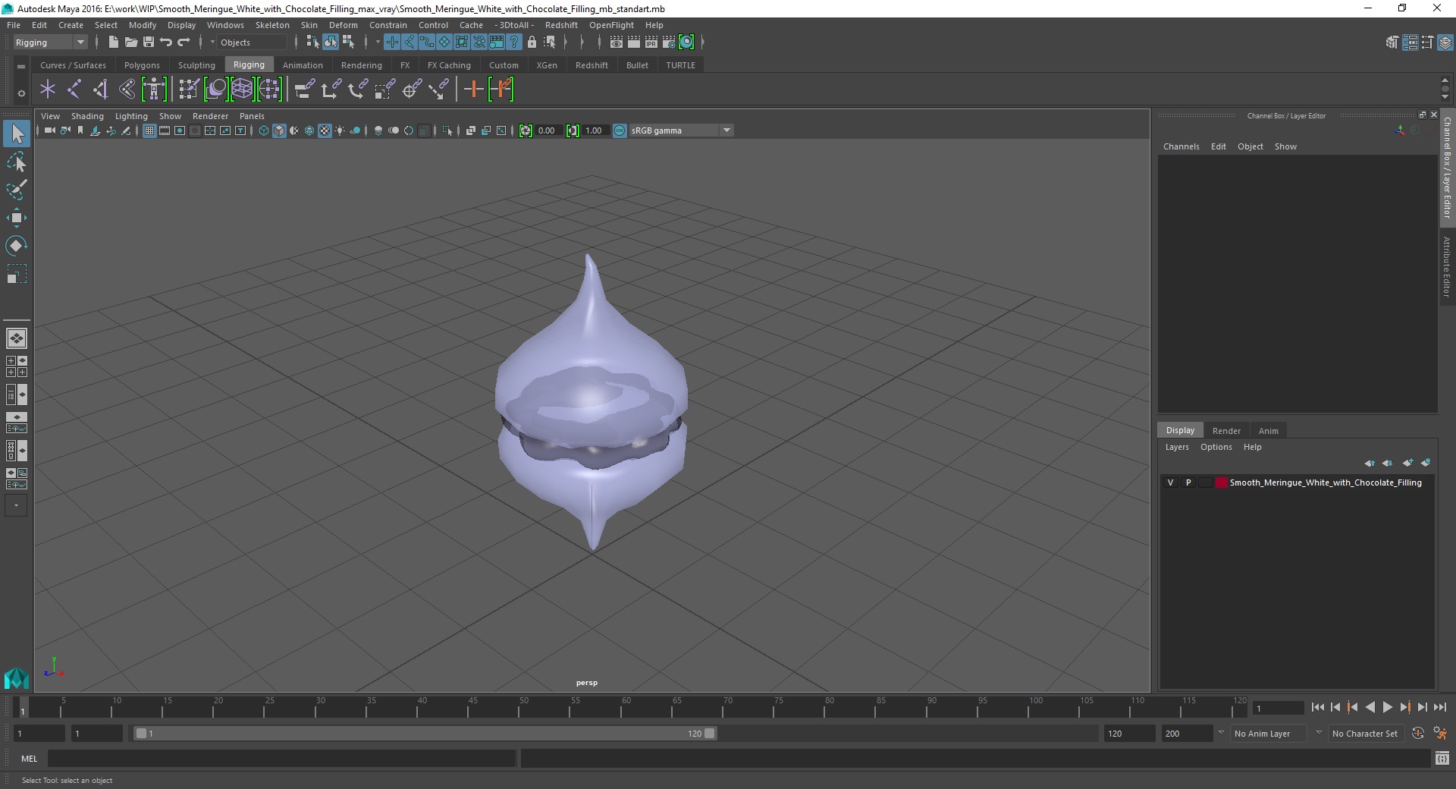Toggle layer visibility V box
This screenshot has height=789, width=1456.
tap(1170, 483)
